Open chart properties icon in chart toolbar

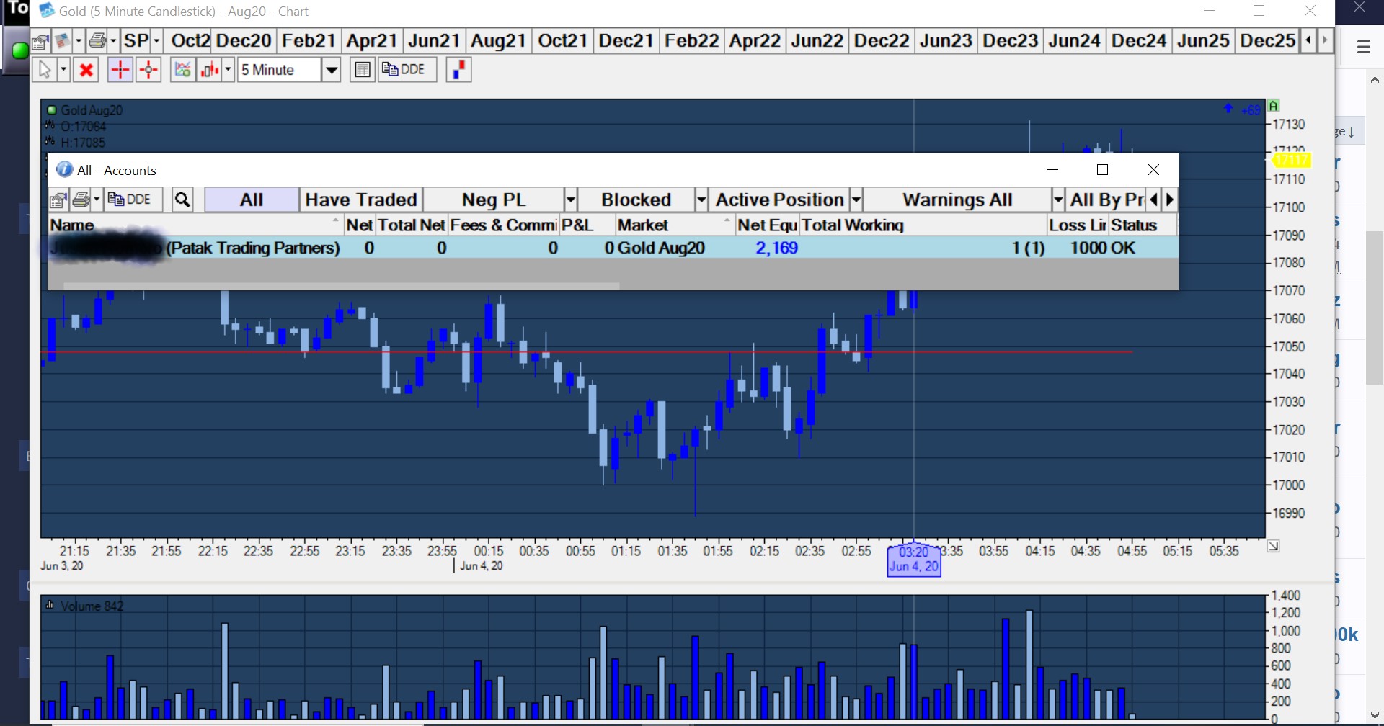pos(40,42)
